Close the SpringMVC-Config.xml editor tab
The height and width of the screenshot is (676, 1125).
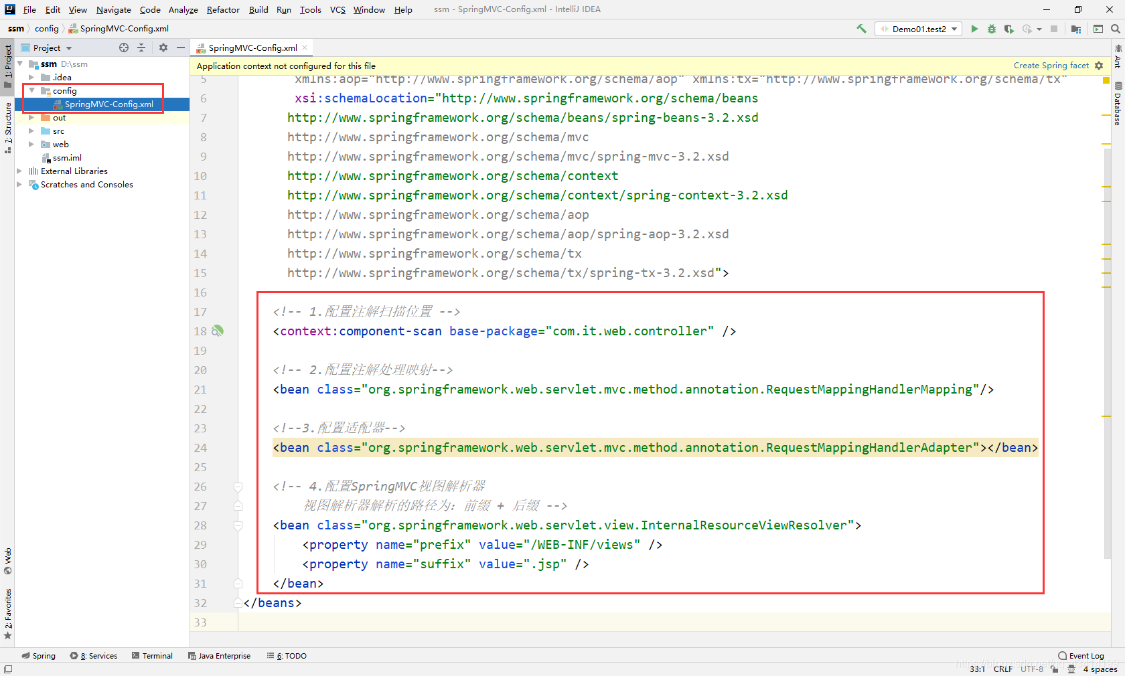click(x=305, y=48)
